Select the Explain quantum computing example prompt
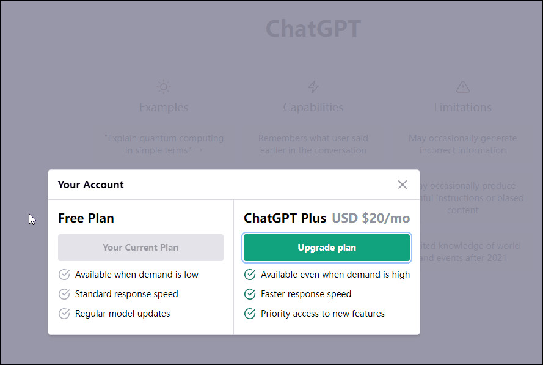 [x=164, y=144]
